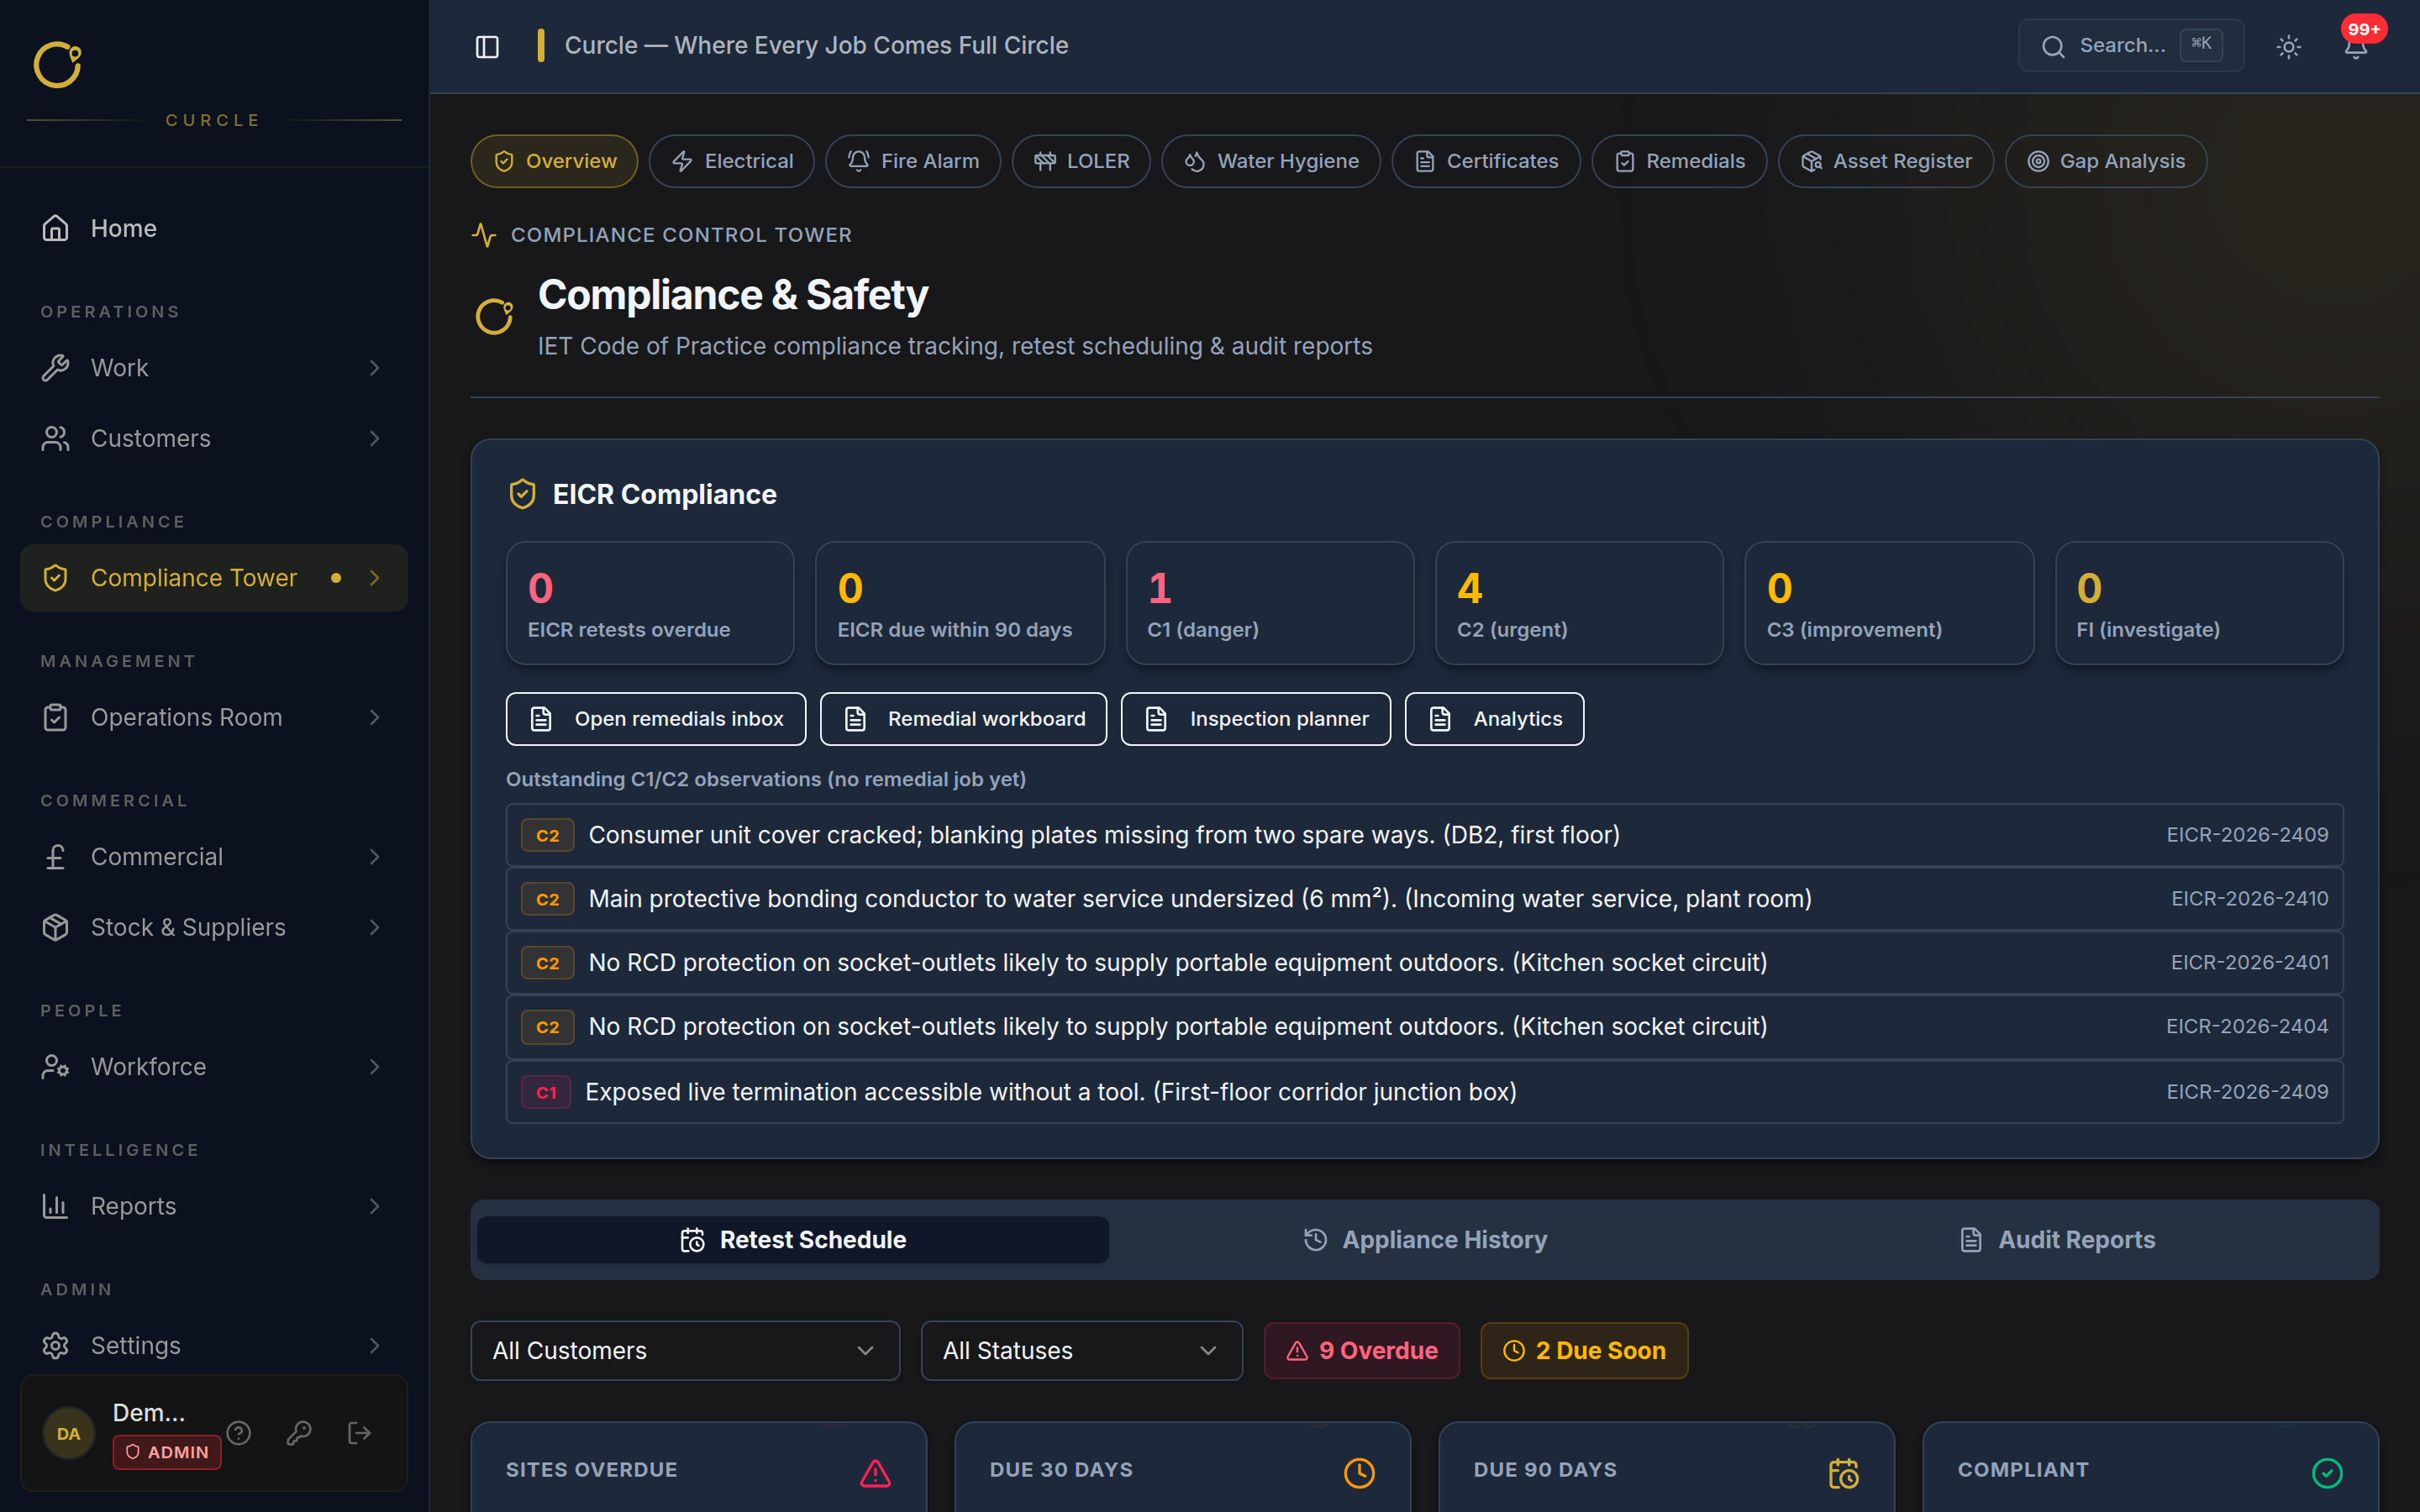Open the Analytics button
This screenshot has width=2420, height=1512.
[x=1494, y=719]
